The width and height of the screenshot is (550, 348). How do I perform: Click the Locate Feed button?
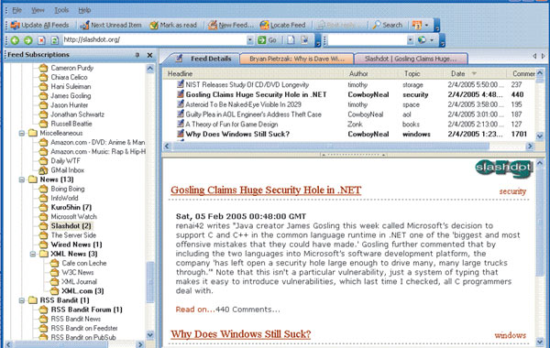pyautogui.click(x=282, y=26)
